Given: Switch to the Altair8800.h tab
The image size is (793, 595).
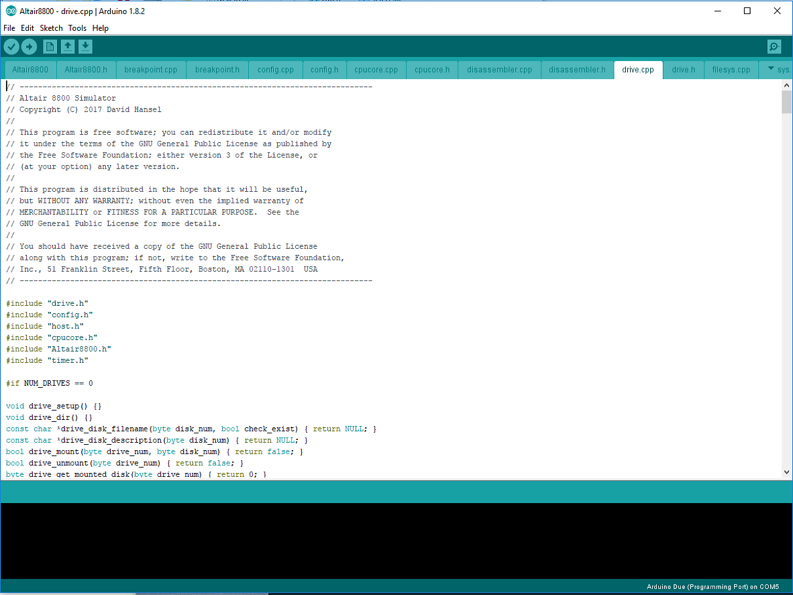Looking at the screenshot, I should point(86,70).
